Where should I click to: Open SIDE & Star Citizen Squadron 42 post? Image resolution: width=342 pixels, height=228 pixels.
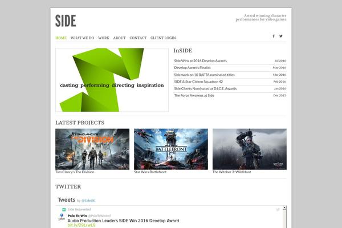(x=198, y=82)
